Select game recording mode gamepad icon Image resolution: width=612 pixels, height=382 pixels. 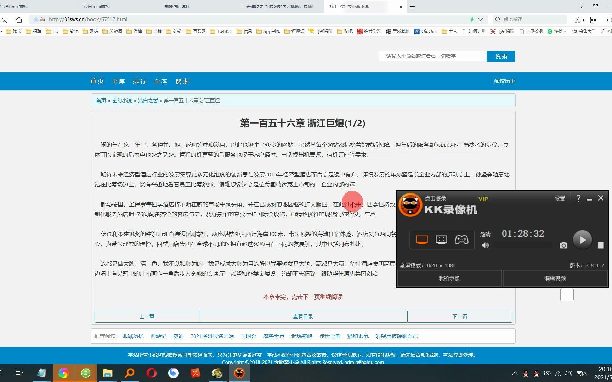point(461,240)
